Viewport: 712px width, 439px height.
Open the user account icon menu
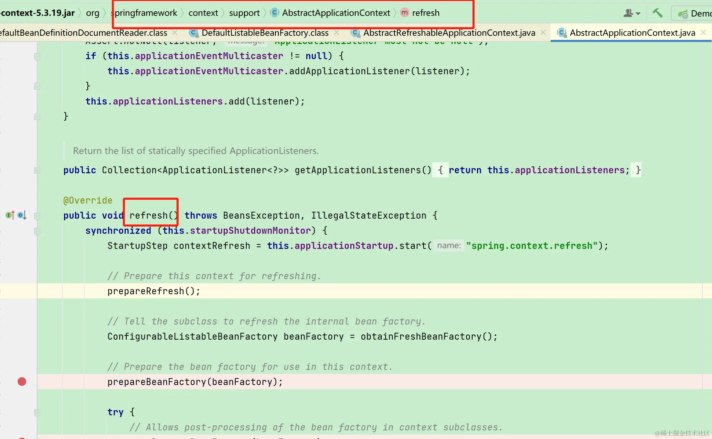631,13
